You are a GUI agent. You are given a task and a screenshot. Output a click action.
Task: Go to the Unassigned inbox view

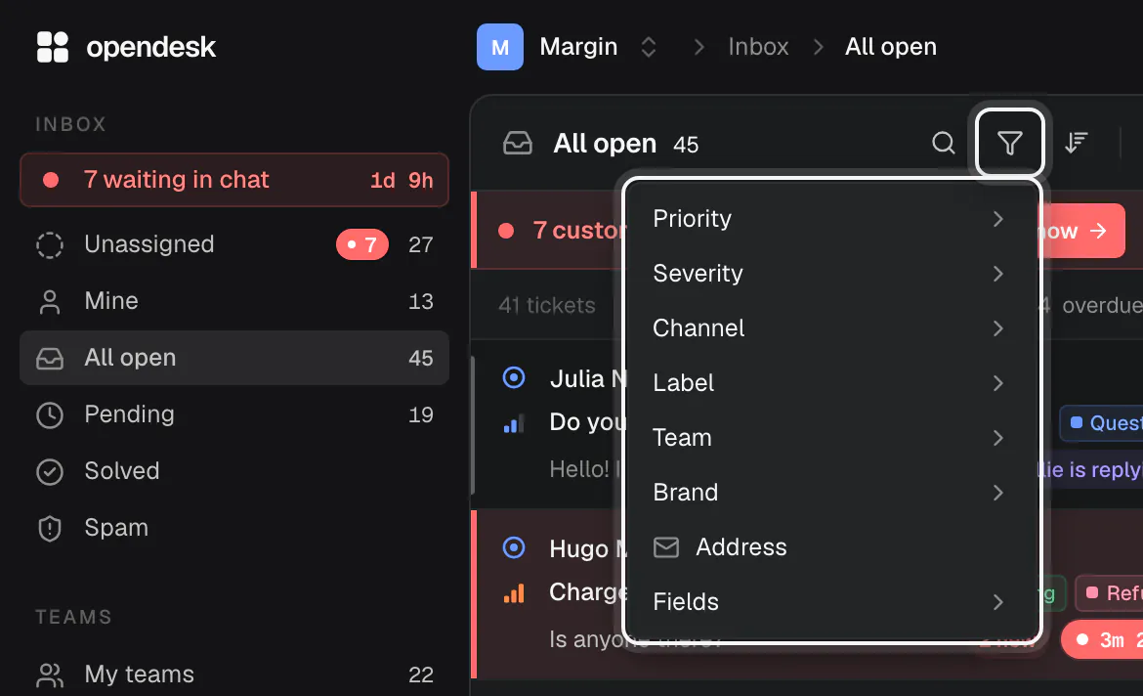(234, 244)
